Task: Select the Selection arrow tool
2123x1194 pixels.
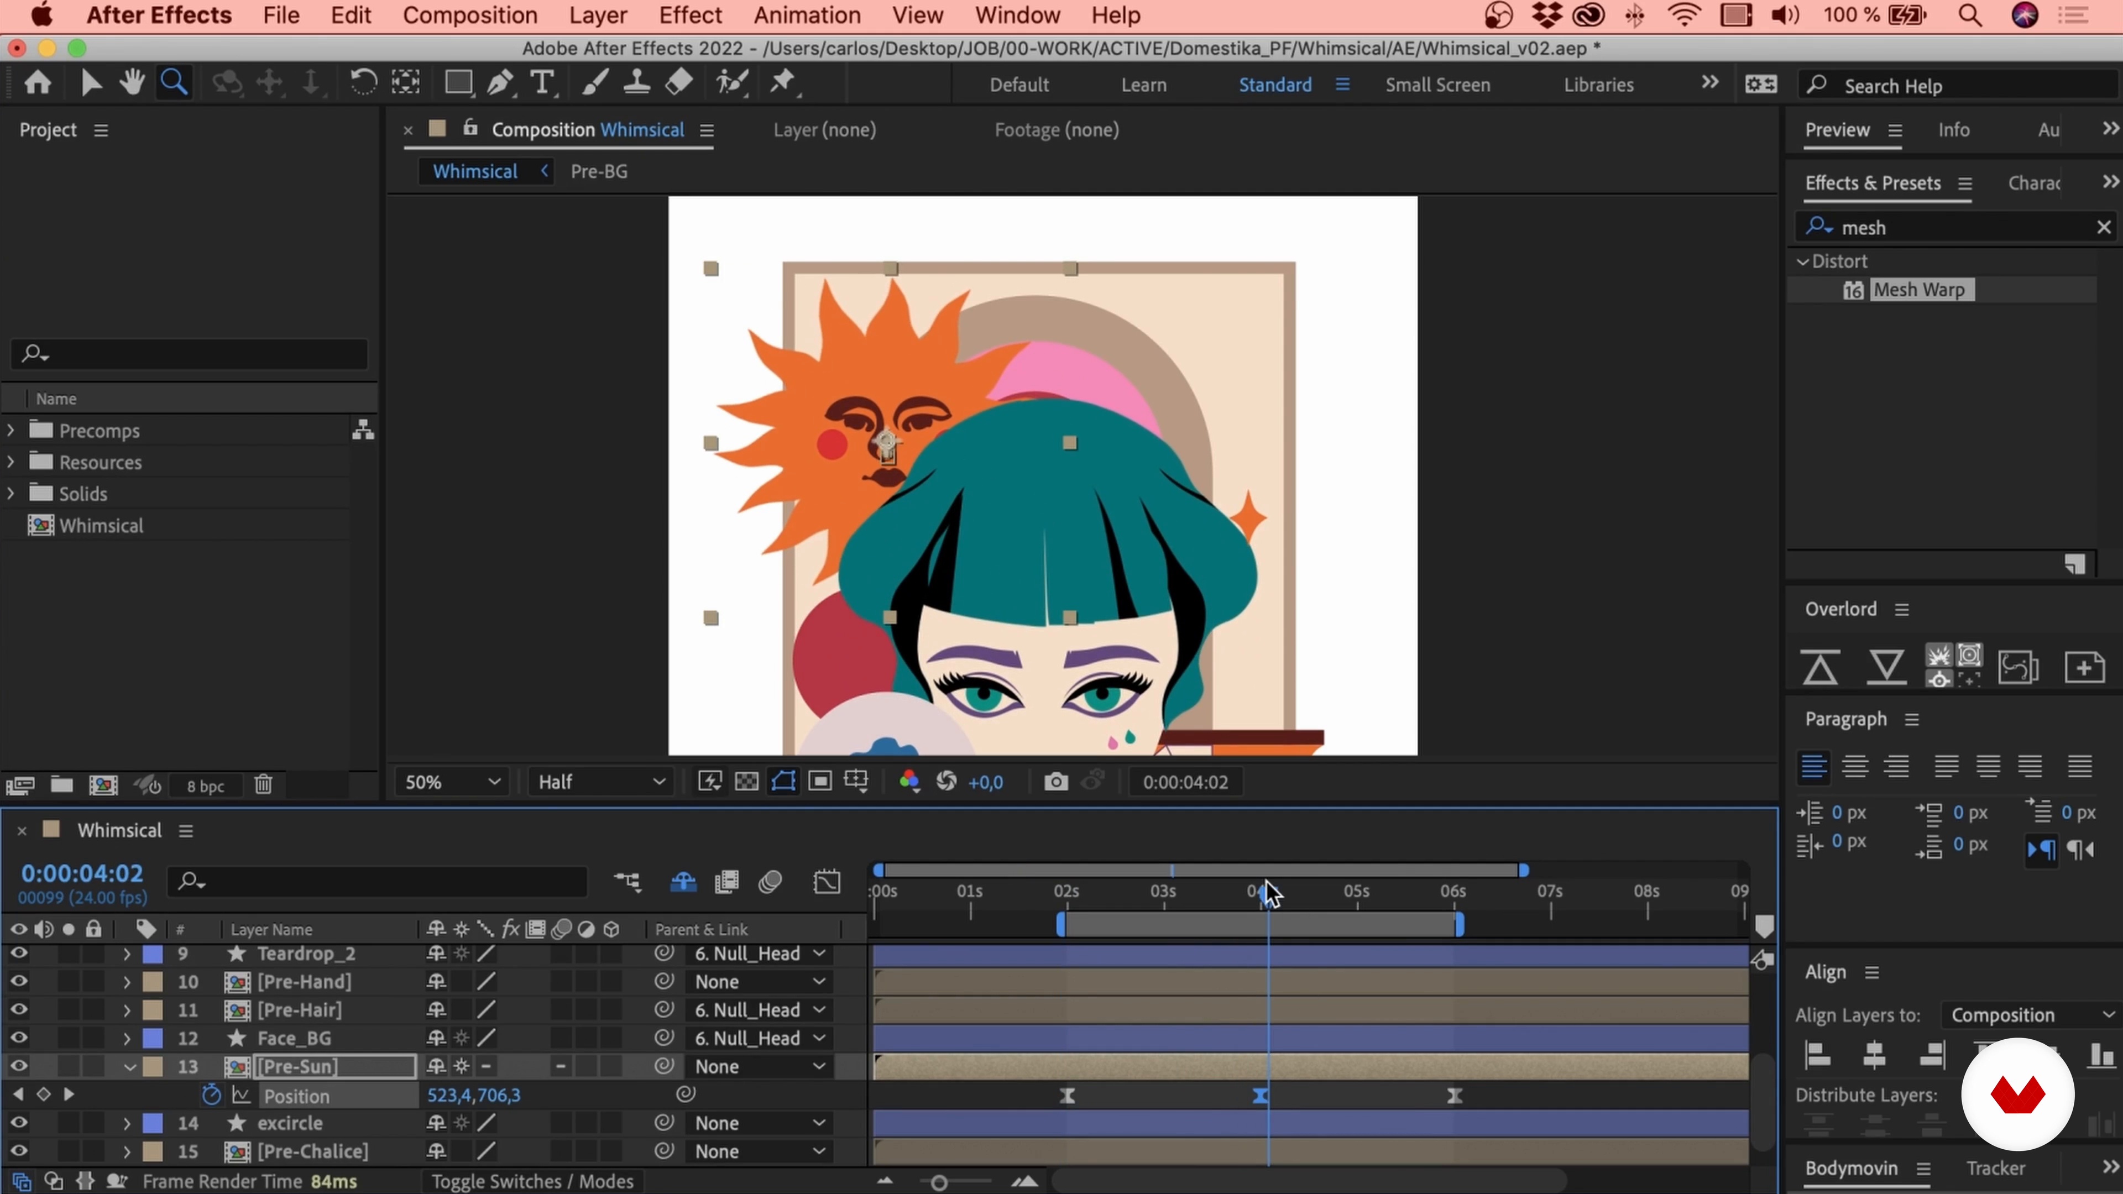Action: pyautogui.click(x=91, y=83)
